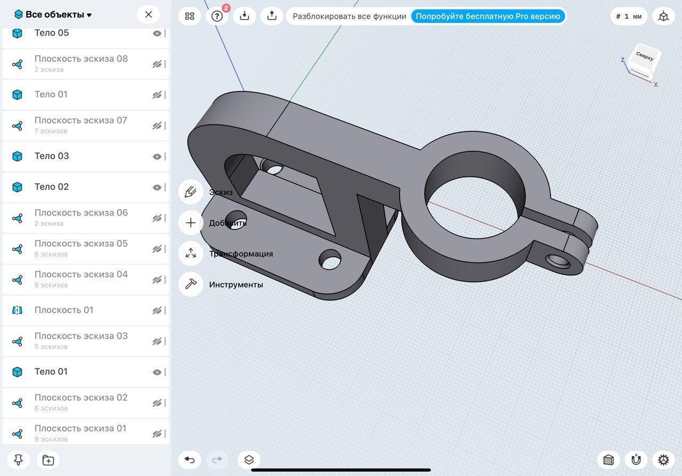Click the cube icon of Тело 05
The image size is (682, 476).
tap(18, 33)
